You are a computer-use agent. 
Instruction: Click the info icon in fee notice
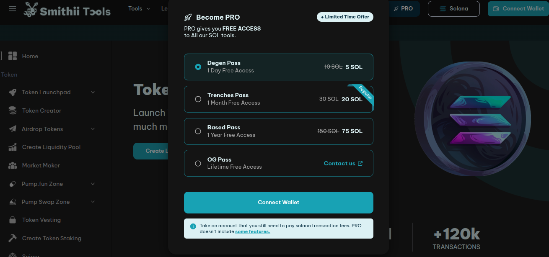pos(193,226)
